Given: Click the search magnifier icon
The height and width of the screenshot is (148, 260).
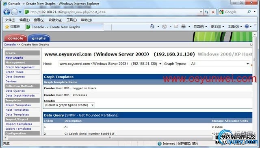Looking at the screenshot, I should 249,12.
